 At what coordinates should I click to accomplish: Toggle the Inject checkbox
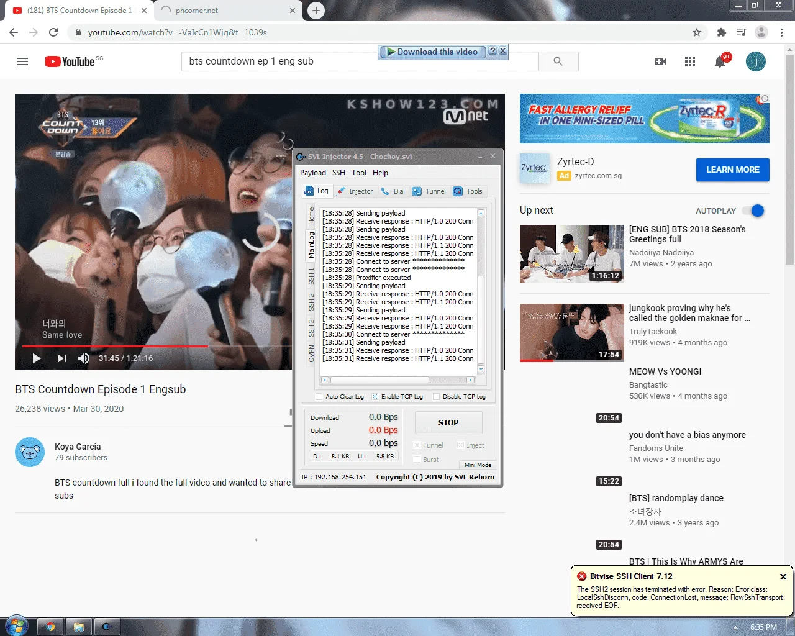(x=460, y=445)
